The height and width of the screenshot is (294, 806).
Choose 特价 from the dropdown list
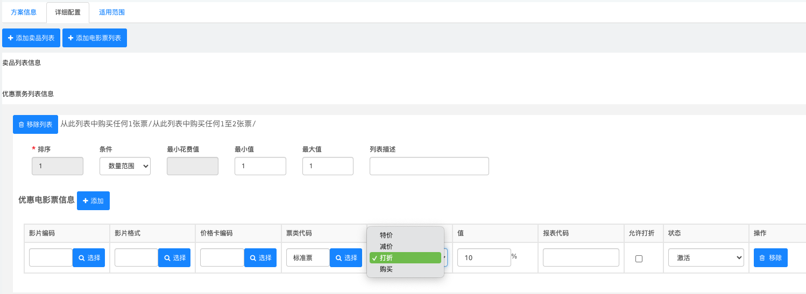(405, 235)
